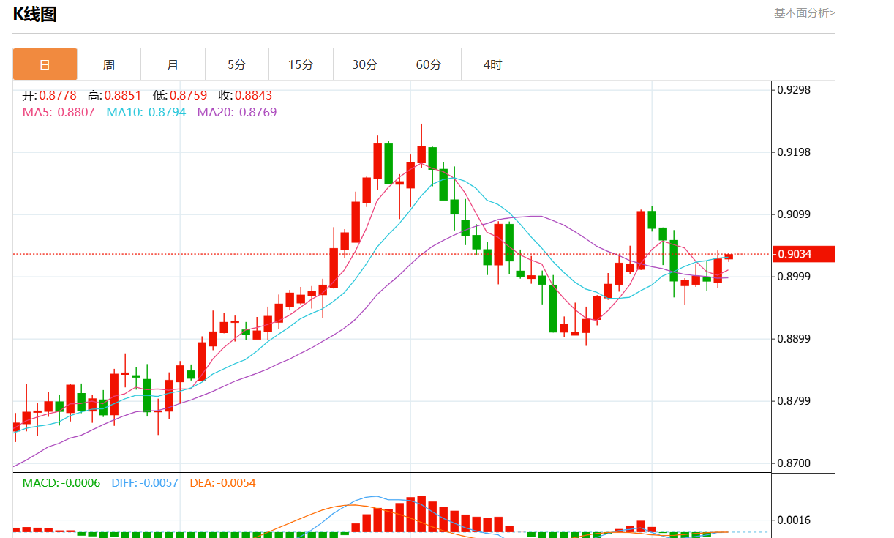Click the DEA: -0.0054 value
This screenshot has height=538, width=894.
click(223, 483)
